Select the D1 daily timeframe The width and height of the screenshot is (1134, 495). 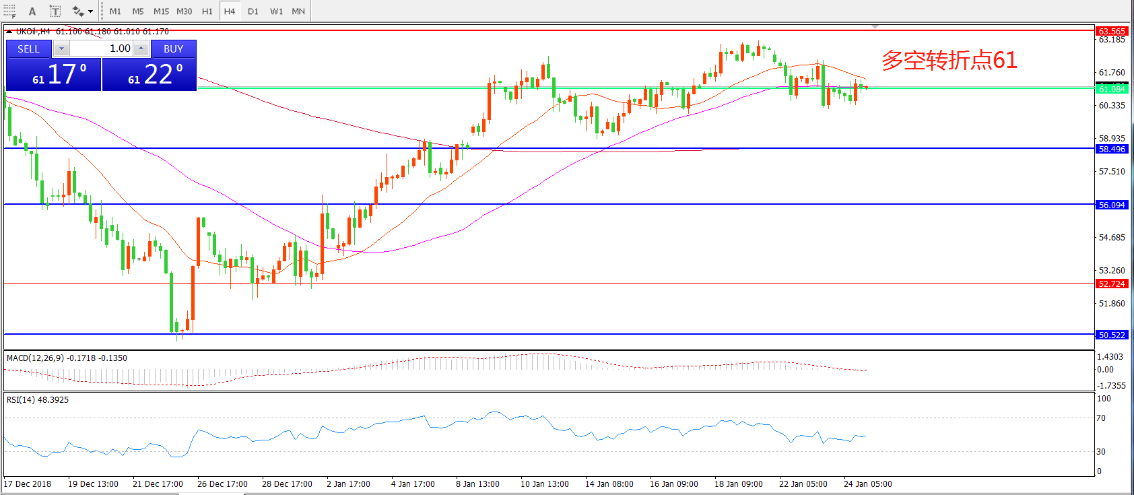tap(253, 11)
